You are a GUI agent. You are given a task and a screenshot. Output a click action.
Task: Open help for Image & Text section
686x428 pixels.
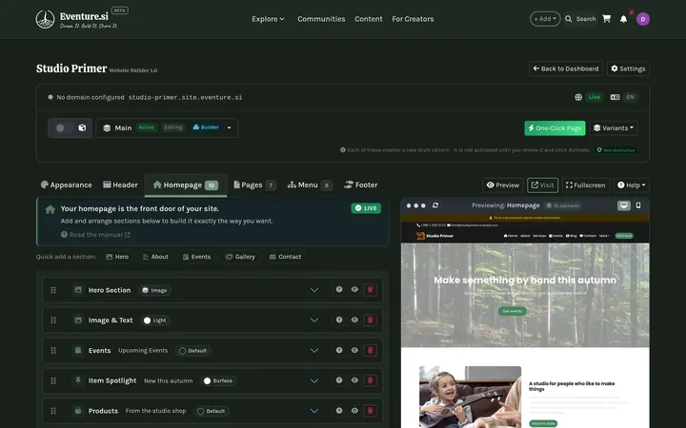tap(339, 320)
